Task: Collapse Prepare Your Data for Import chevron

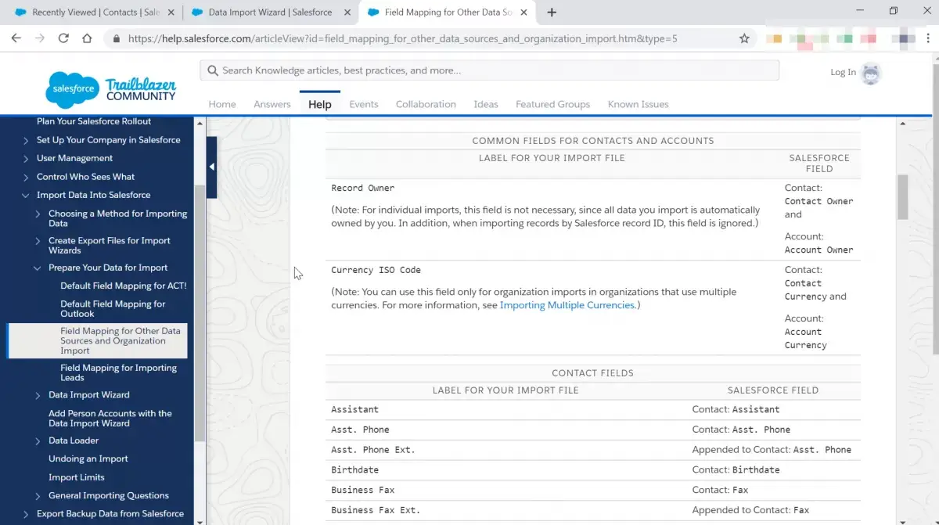Action: point(38,268)
